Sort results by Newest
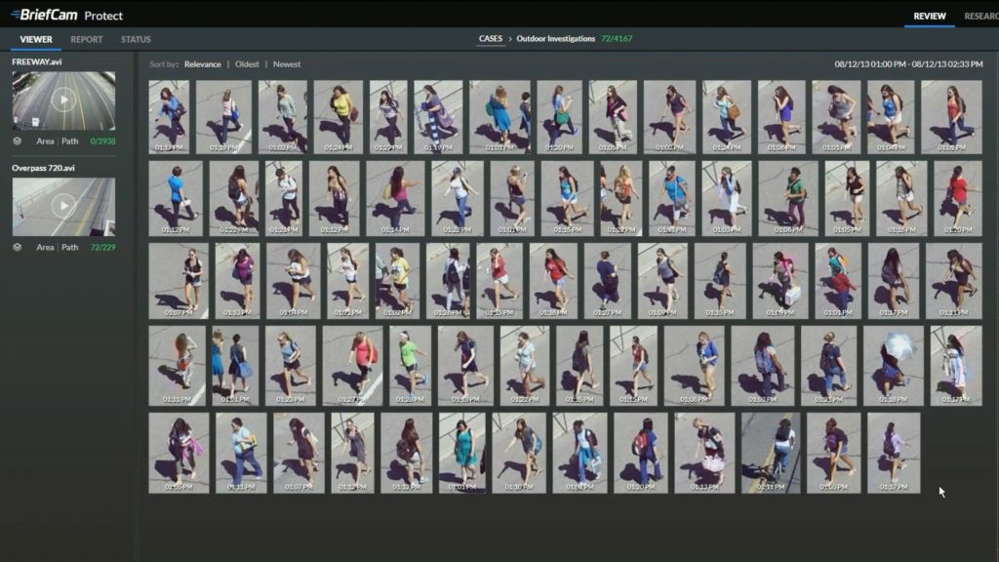 (287, 64)
